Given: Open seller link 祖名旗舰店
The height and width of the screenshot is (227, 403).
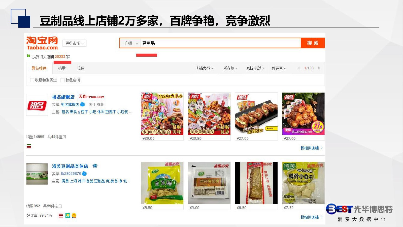Looking at the screenshot, I should (x=70, y=104).
